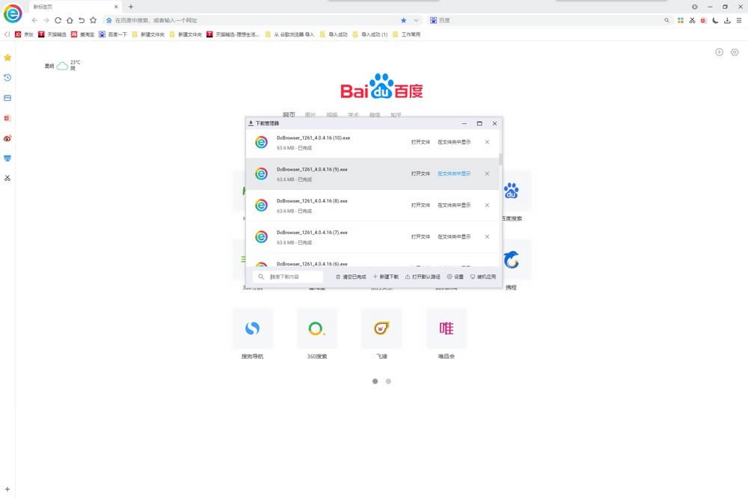Toggle the bookmark star in address bar
This screenshot has width=748, height=498.
coord(404,20)
